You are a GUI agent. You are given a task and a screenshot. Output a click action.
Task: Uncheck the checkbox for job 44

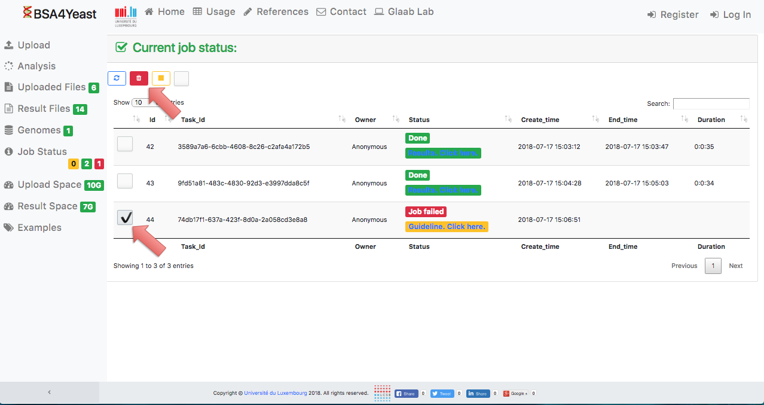(125, 218)
